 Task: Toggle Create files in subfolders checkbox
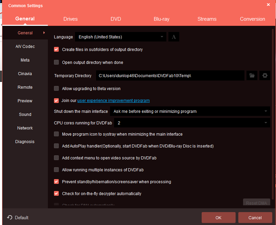[x=56, y=50]
